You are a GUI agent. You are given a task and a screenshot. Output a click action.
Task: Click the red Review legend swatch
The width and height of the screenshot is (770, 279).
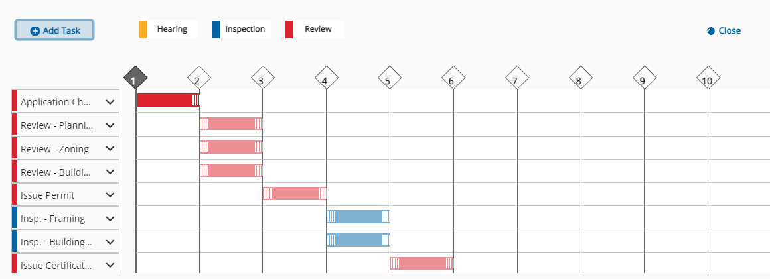[289, 30]
